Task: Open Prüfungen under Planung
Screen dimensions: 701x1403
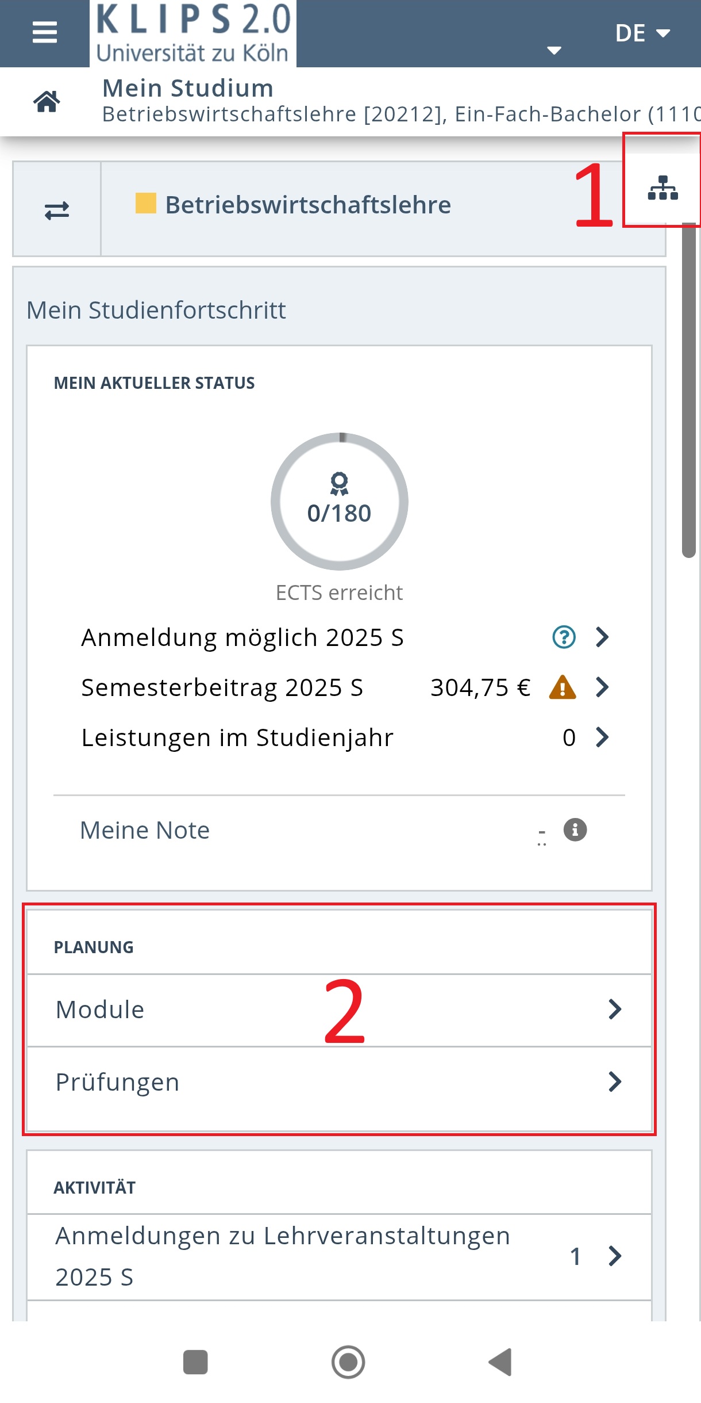Action: [339, 1082]
